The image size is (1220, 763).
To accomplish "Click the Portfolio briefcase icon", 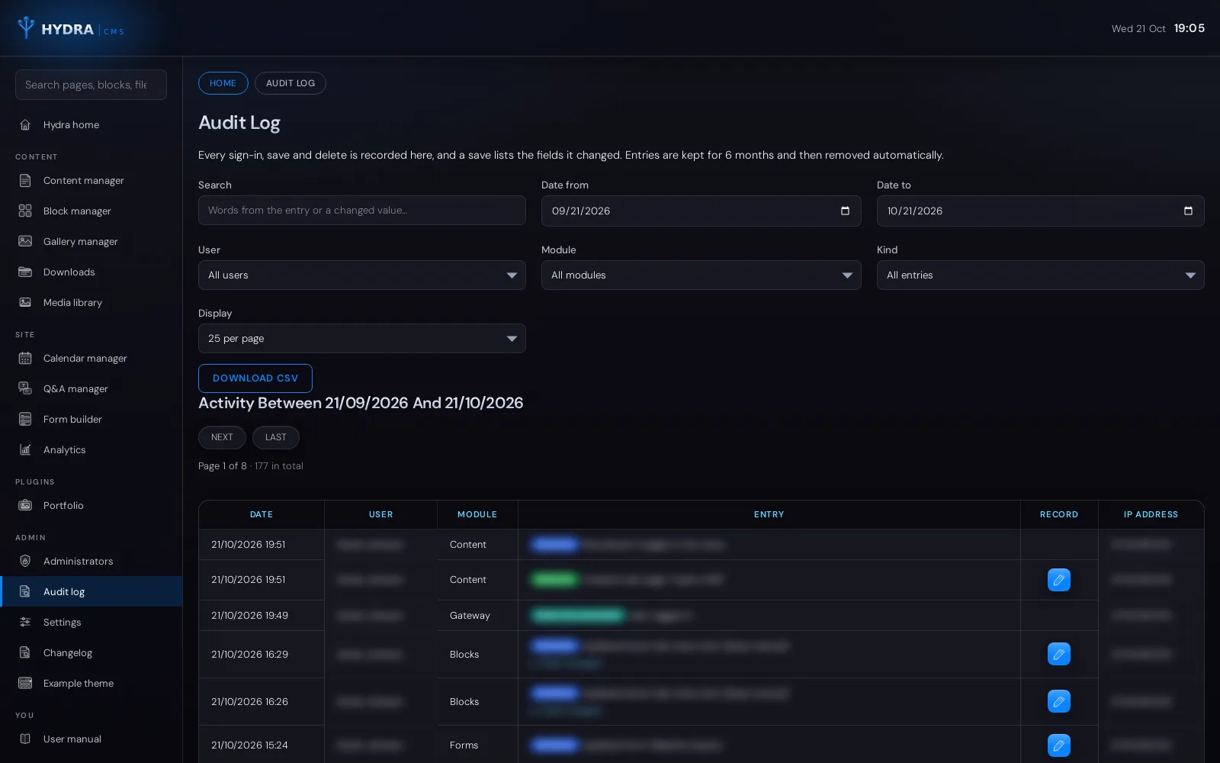I will pos(25,505).
